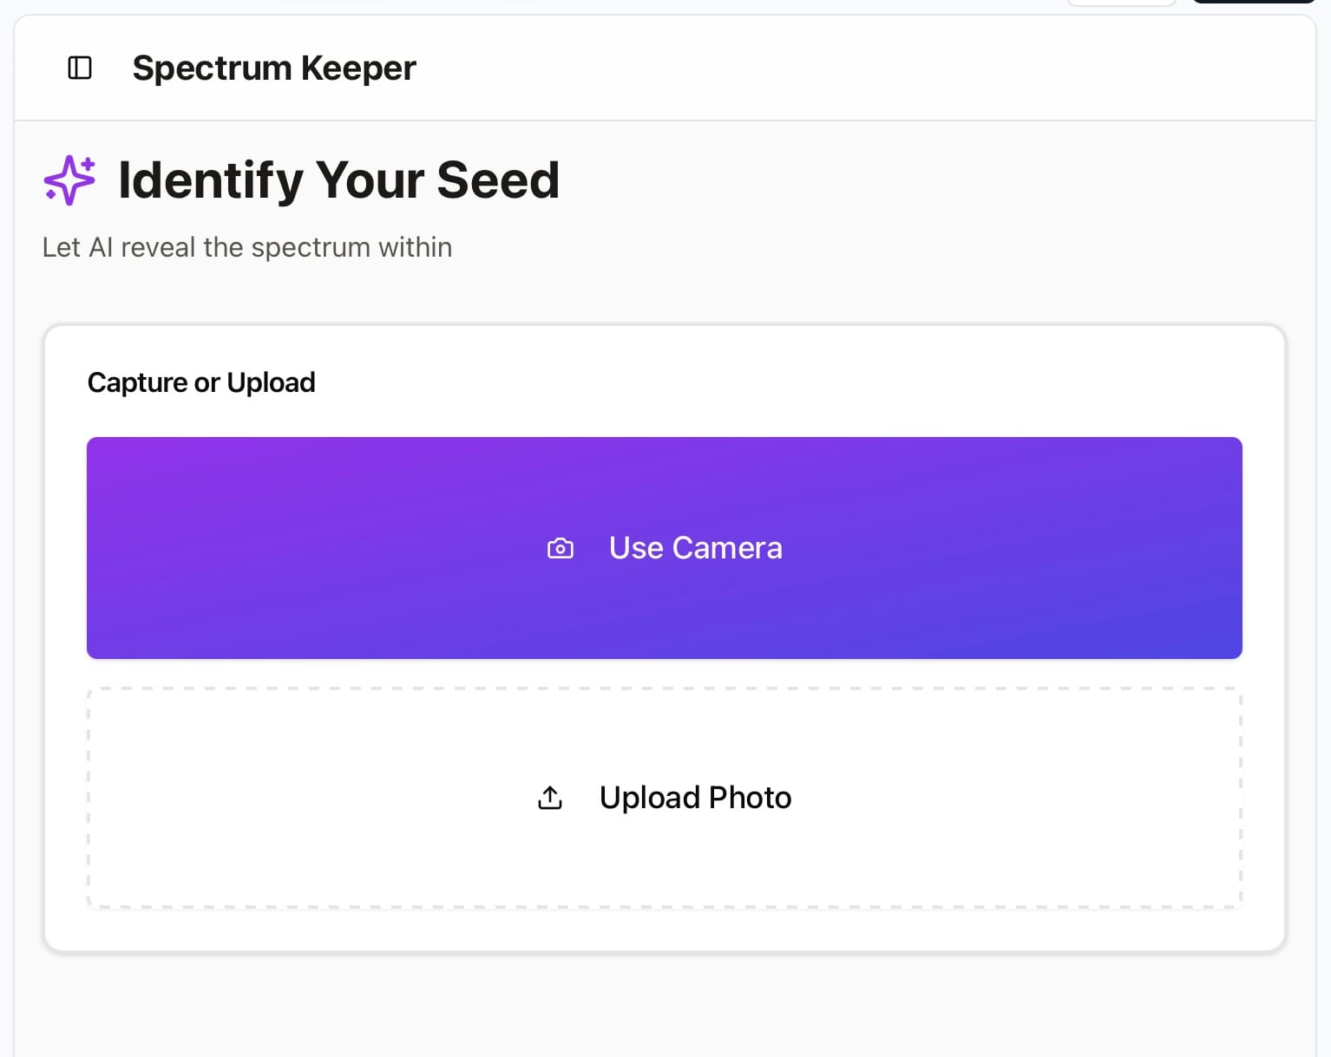The width and height of the screenshot is (1331, 1057).
Task: Click the Use Camera label text
Action: click(x=695, y=547)
